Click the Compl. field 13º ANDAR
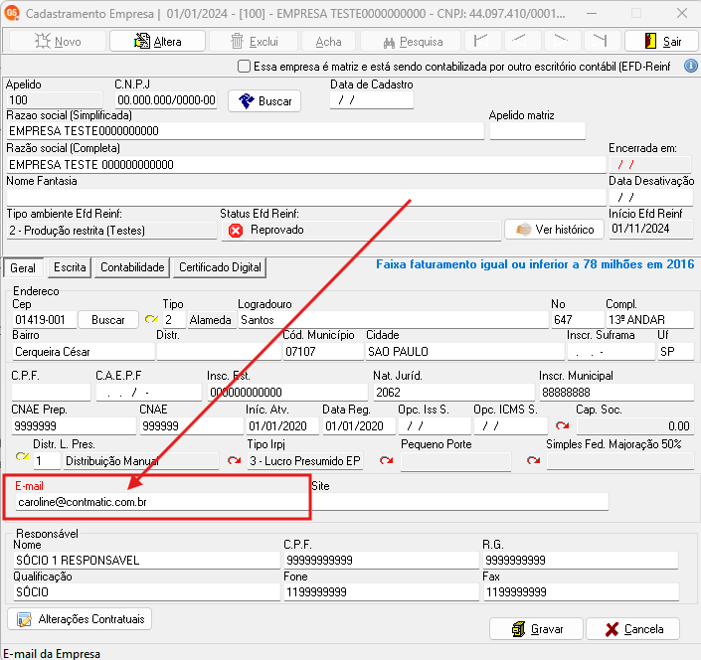701x660 pixels. (x=649, y=320)
